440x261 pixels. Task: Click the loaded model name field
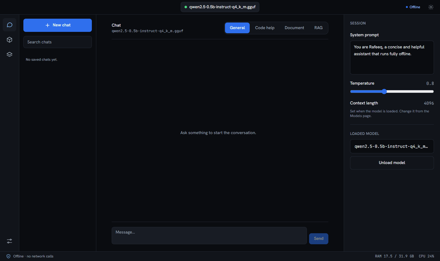pyautogui.click(x=392, y=146)
